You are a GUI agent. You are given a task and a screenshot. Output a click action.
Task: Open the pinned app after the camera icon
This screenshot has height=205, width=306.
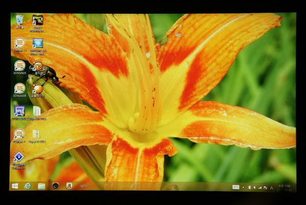[69, 186]
